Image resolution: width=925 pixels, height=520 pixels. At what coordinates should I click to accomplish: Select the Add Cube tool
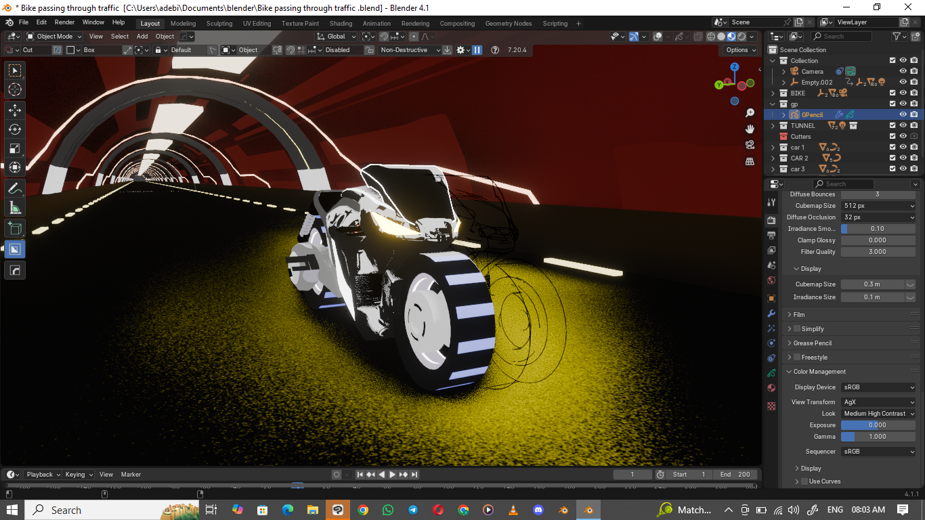15,229
